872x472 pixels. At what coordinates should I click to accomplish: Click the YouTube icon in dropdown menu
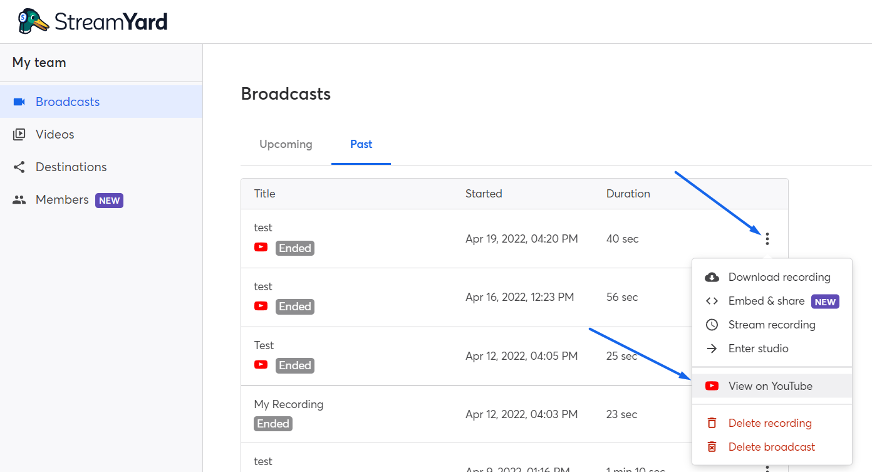pos(712,386)
